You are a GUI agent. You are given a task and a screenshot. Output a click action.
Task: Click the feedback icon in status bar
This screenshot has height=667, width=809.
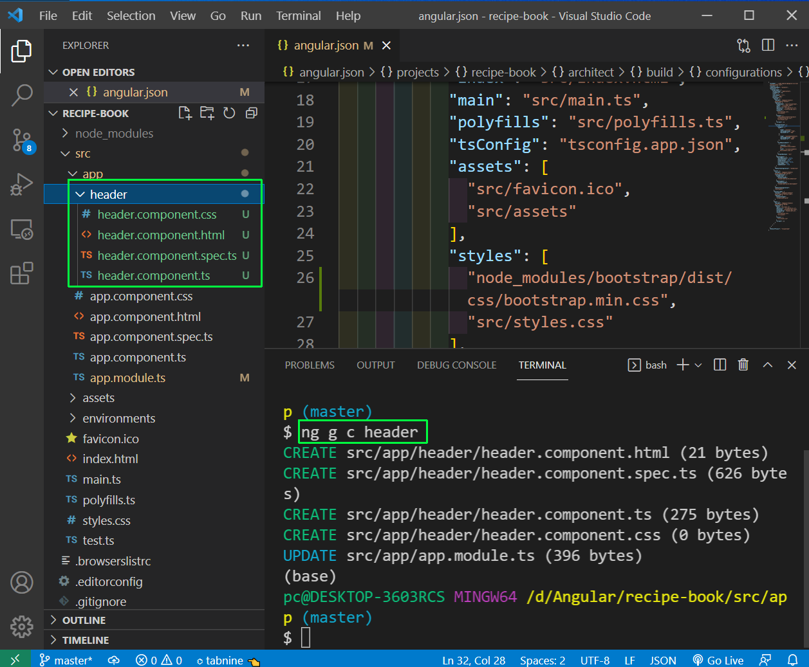765,660
